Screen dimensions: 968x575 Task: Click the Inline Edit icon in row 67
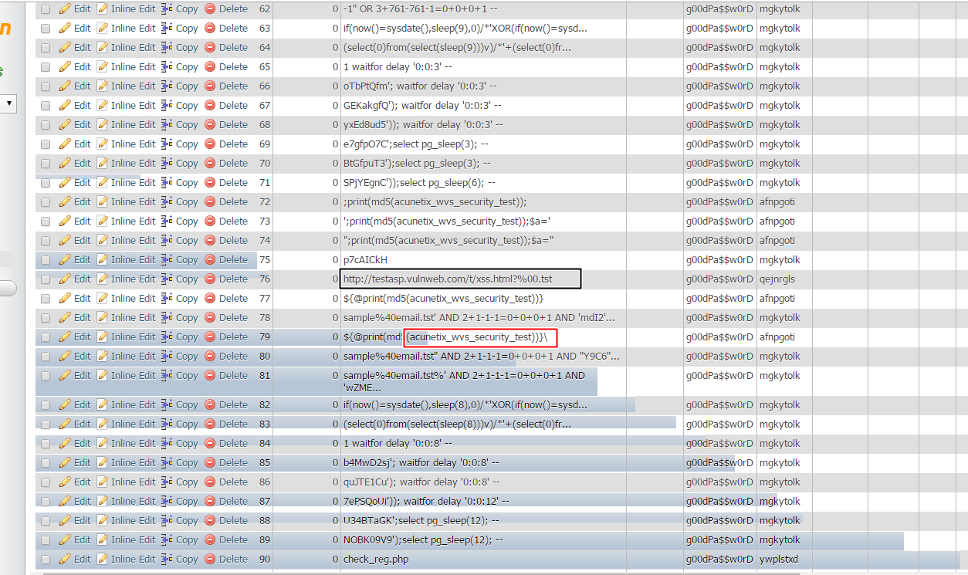coord(102,106)
